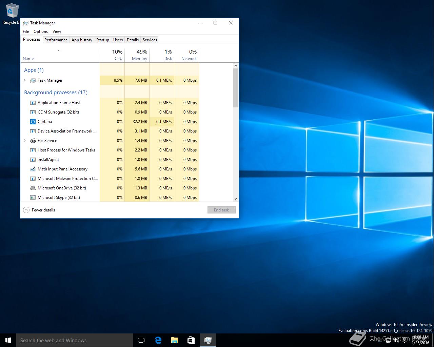Viewport: 434px width, 347px height.
Task: Expand the Task Manager app row
Action: 25,80
